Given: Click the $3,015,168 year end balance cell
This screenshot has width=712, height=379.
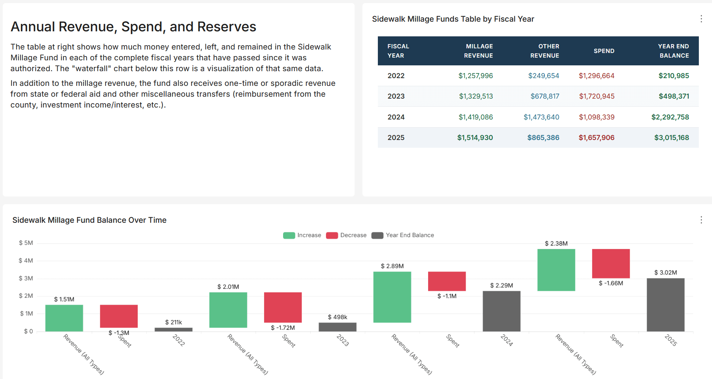Looking at the screenshot, I should click(672, 138).
